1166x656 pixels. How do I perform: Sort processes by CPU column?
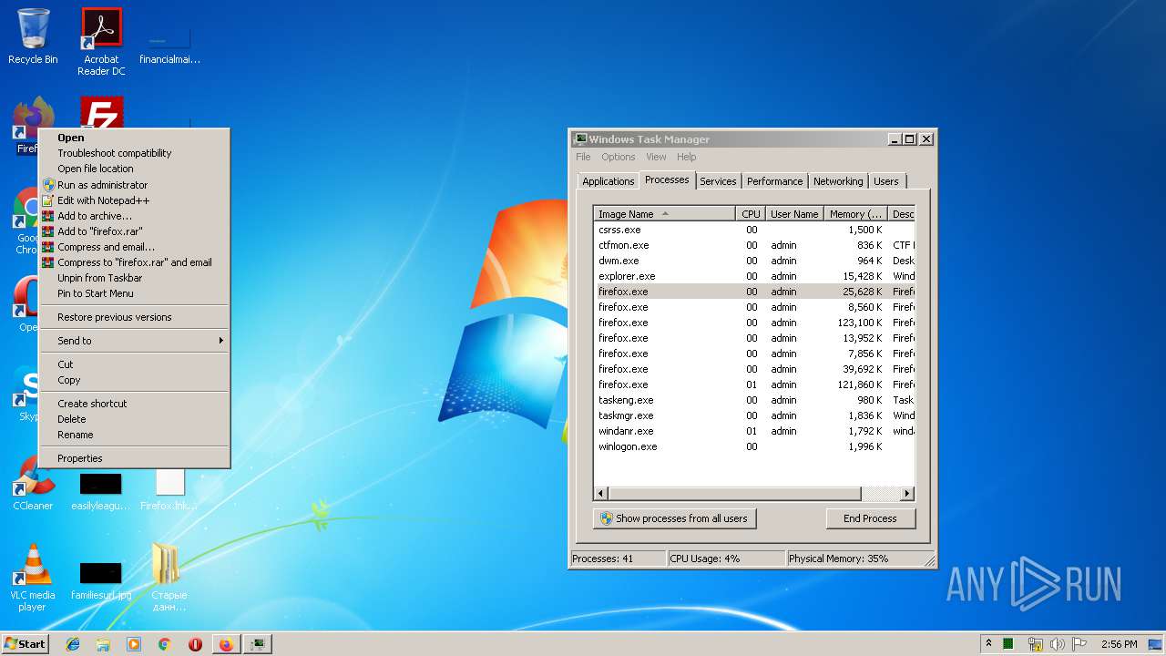tap(751, 214)
